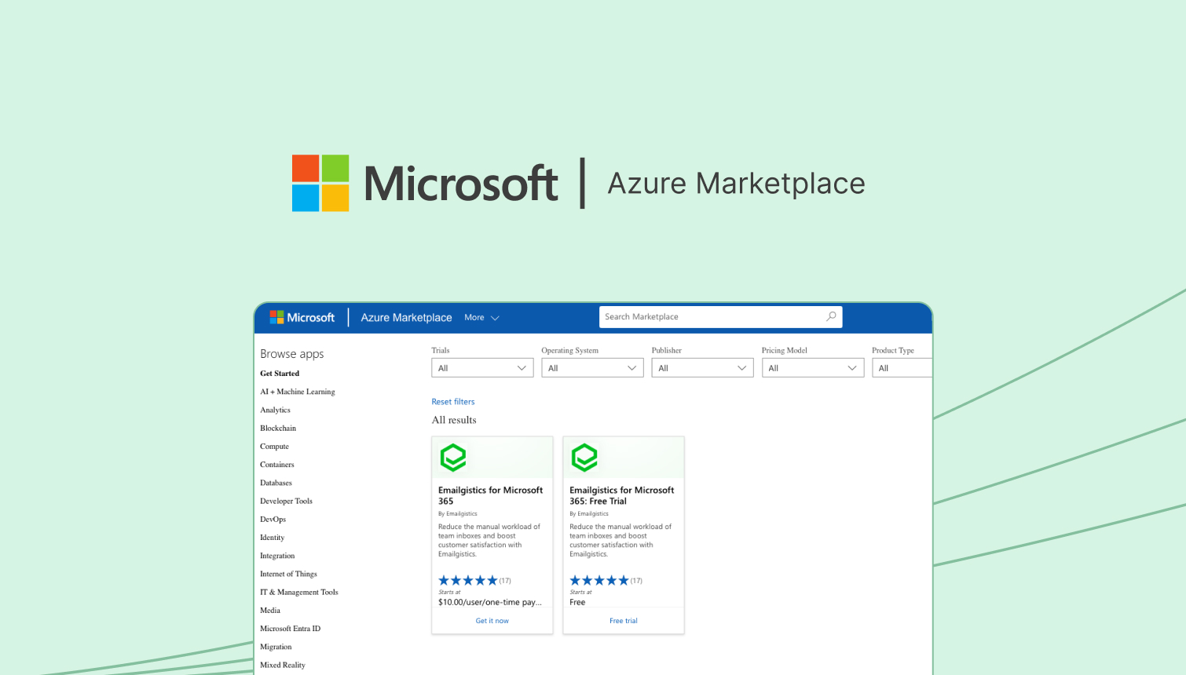Click the Microsoft logo in the blue header
The image size is (1186, 675).
point(302,317)
